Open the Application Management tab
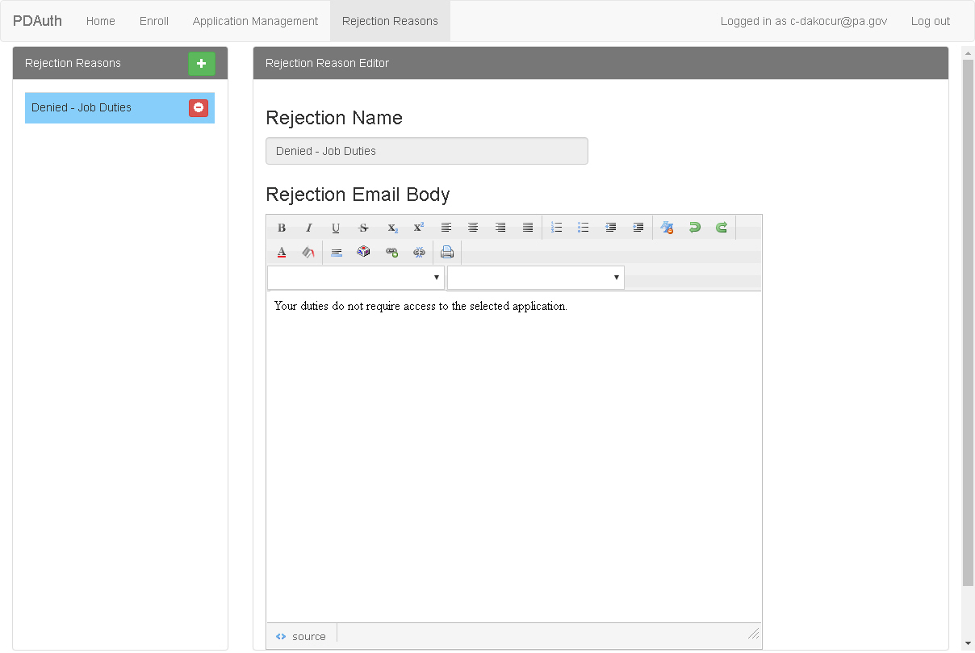Screen dimensions: 975x653 (x=255, y=21)
